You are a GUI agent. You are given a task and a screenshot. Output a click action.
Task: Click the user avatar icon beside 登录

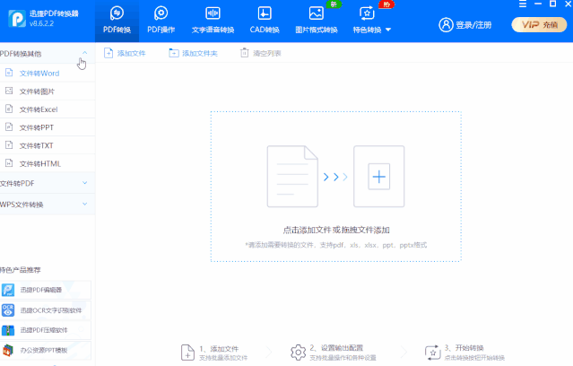click(446, 25)
